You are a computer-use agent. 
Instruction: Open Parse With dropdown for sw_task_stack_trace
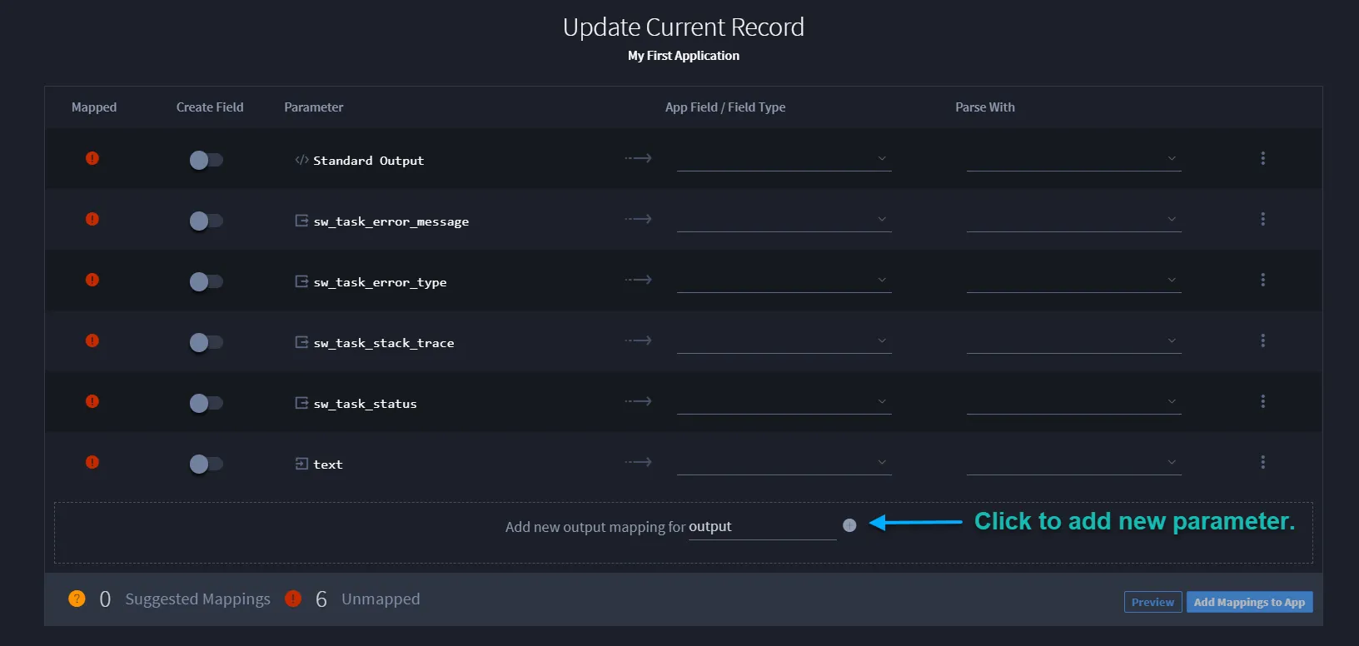1074,341
